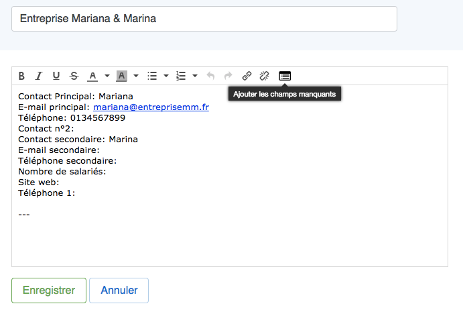Open numbered list style dropdown
This screenshot has height=316, width=463.
(194, 76)
